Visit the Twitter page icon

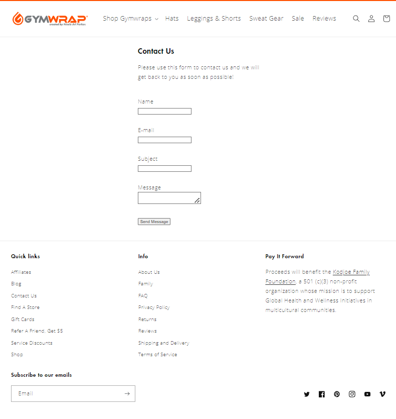point(307,394)
